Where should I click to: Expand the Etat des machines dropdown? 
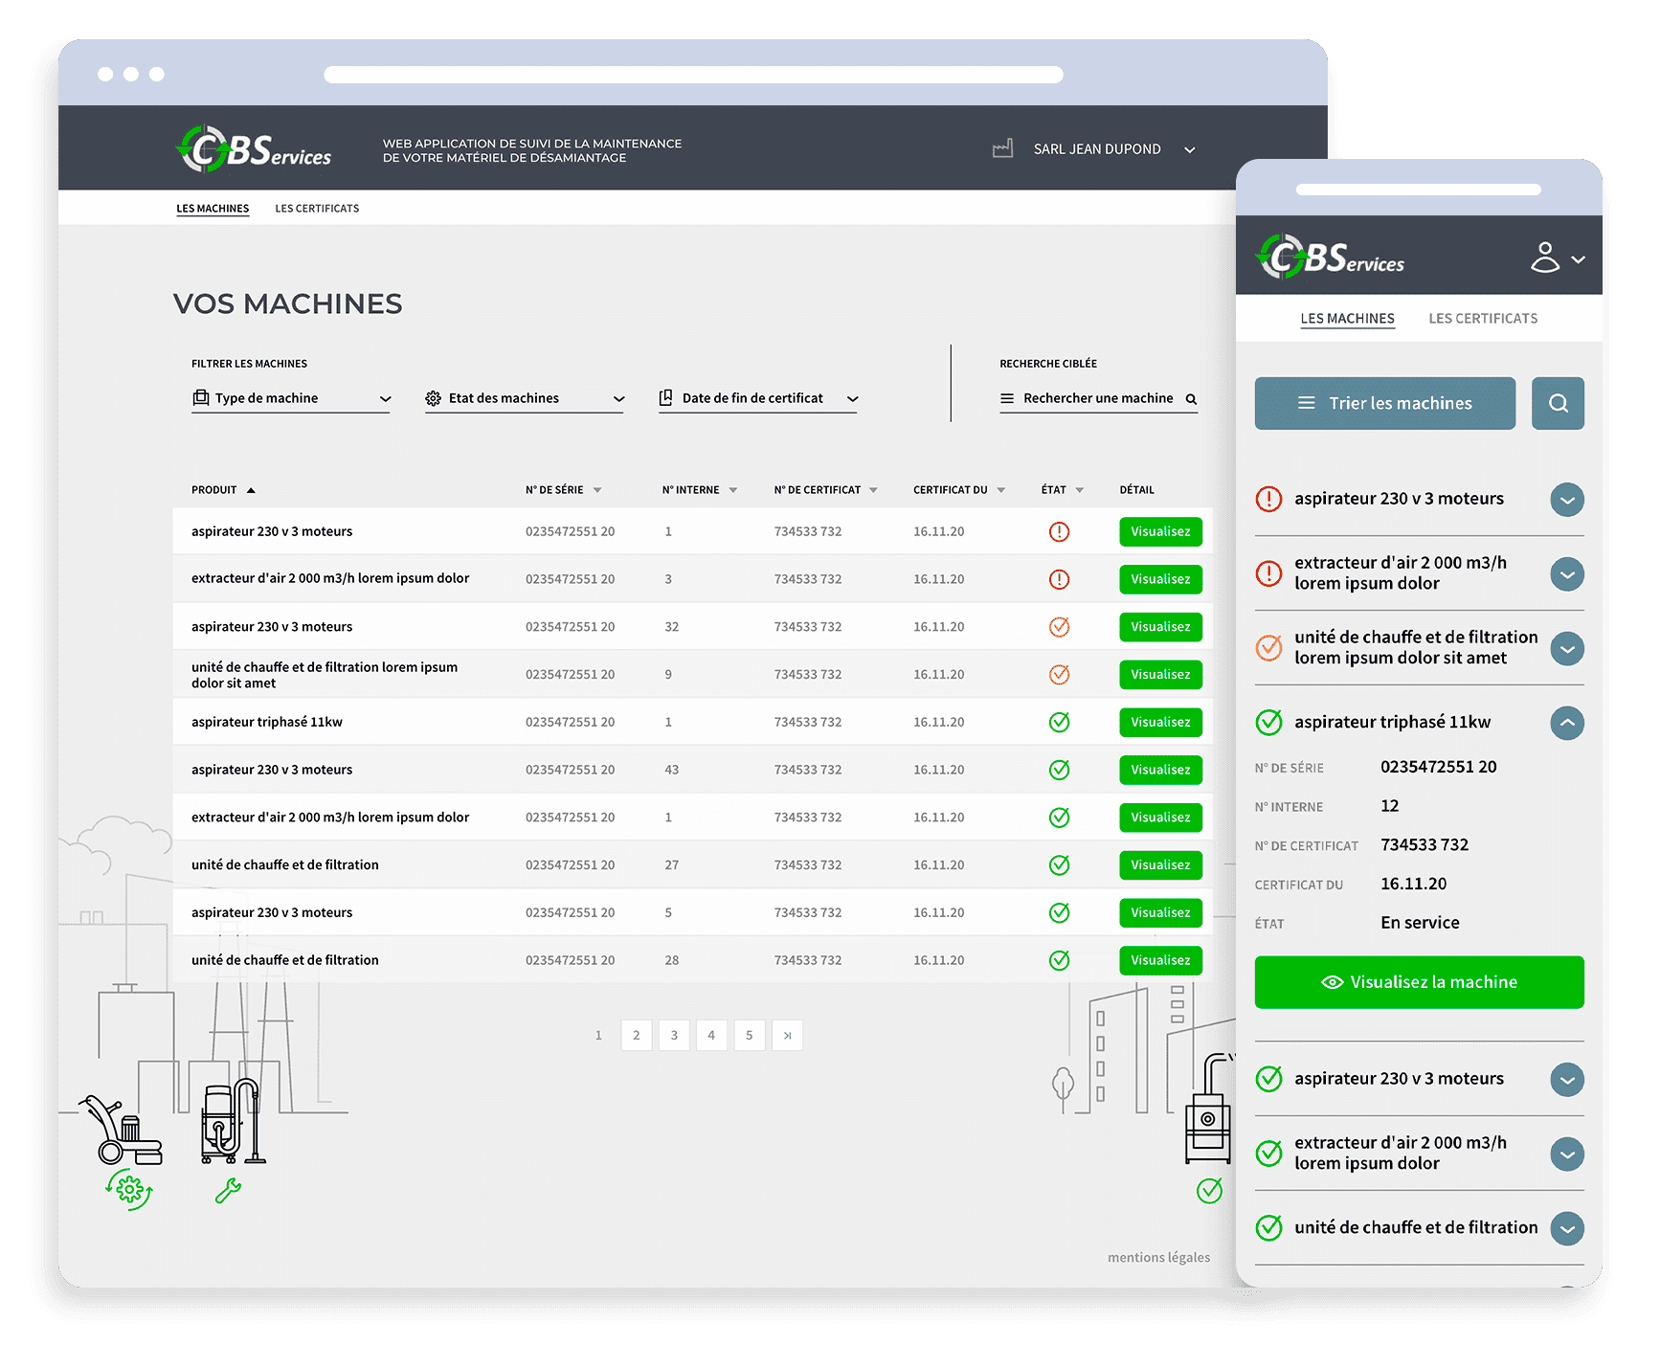(x=524, y=398)
